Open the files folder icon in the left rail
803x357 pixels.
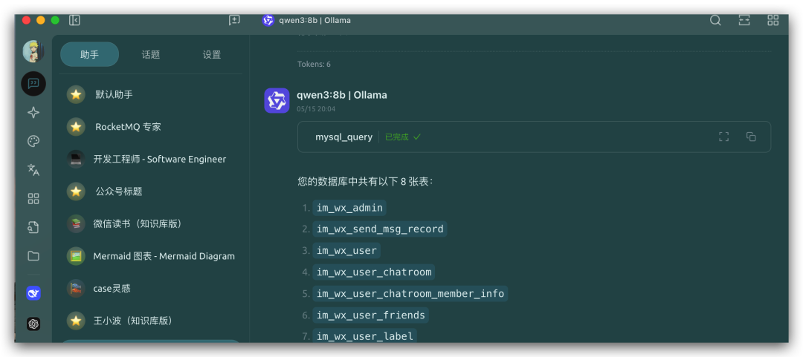tap(33, 256)
